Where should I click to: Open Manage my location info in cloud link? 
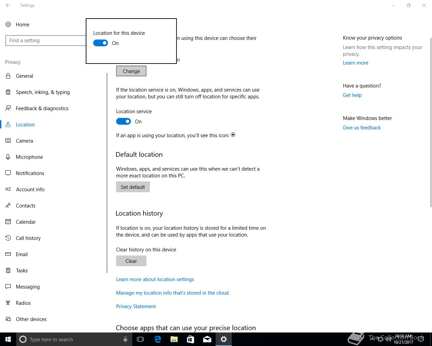172,293
